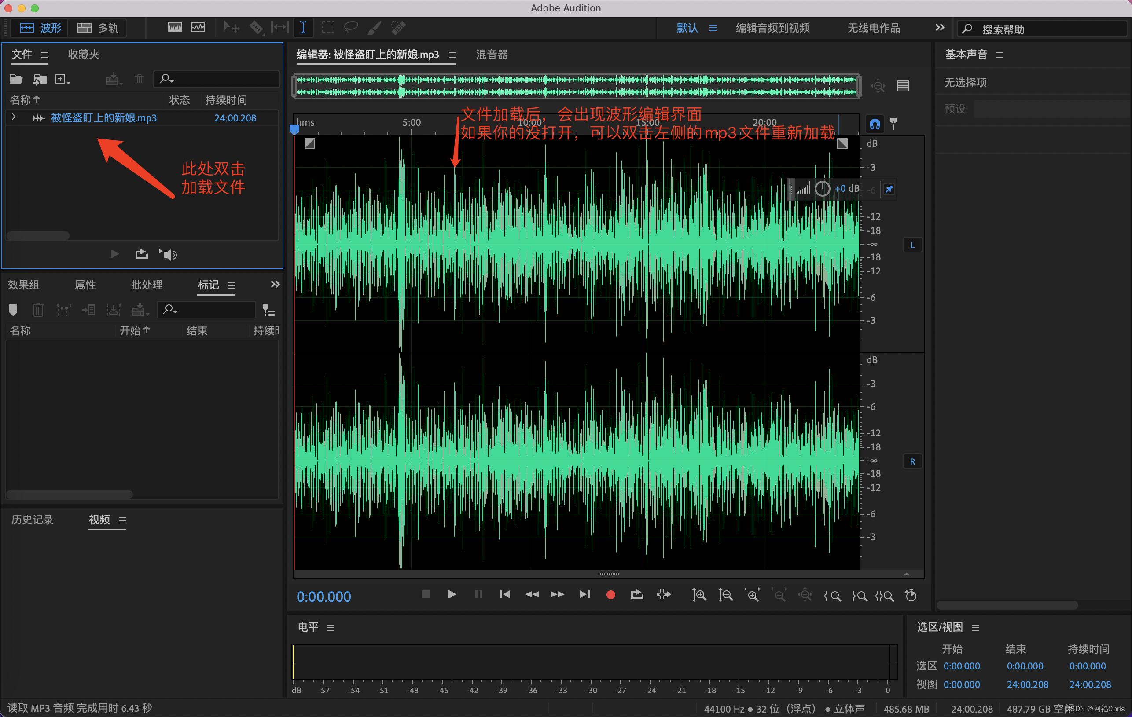Open the New File dropdown
The height and width of the screenshot is (717, 1132).
tap(62, 79)
